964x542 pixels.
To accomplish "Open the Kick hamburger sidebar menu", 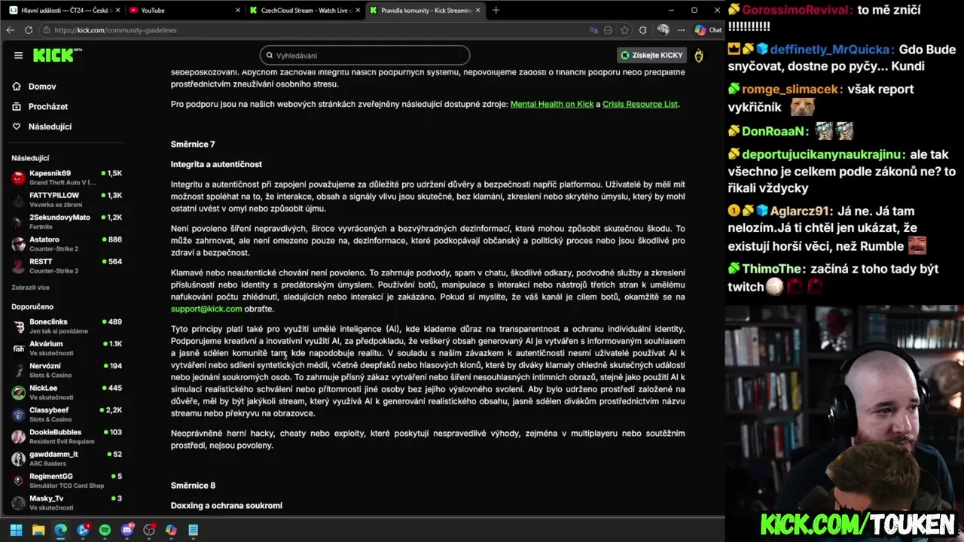I will coord(18,55).
